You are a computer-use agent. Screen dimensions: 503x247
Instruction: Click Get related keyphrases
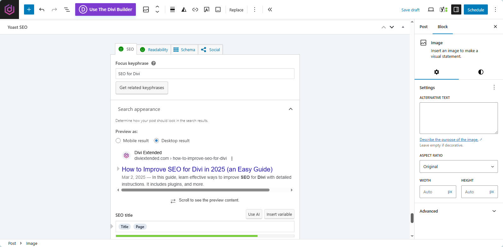142,88
